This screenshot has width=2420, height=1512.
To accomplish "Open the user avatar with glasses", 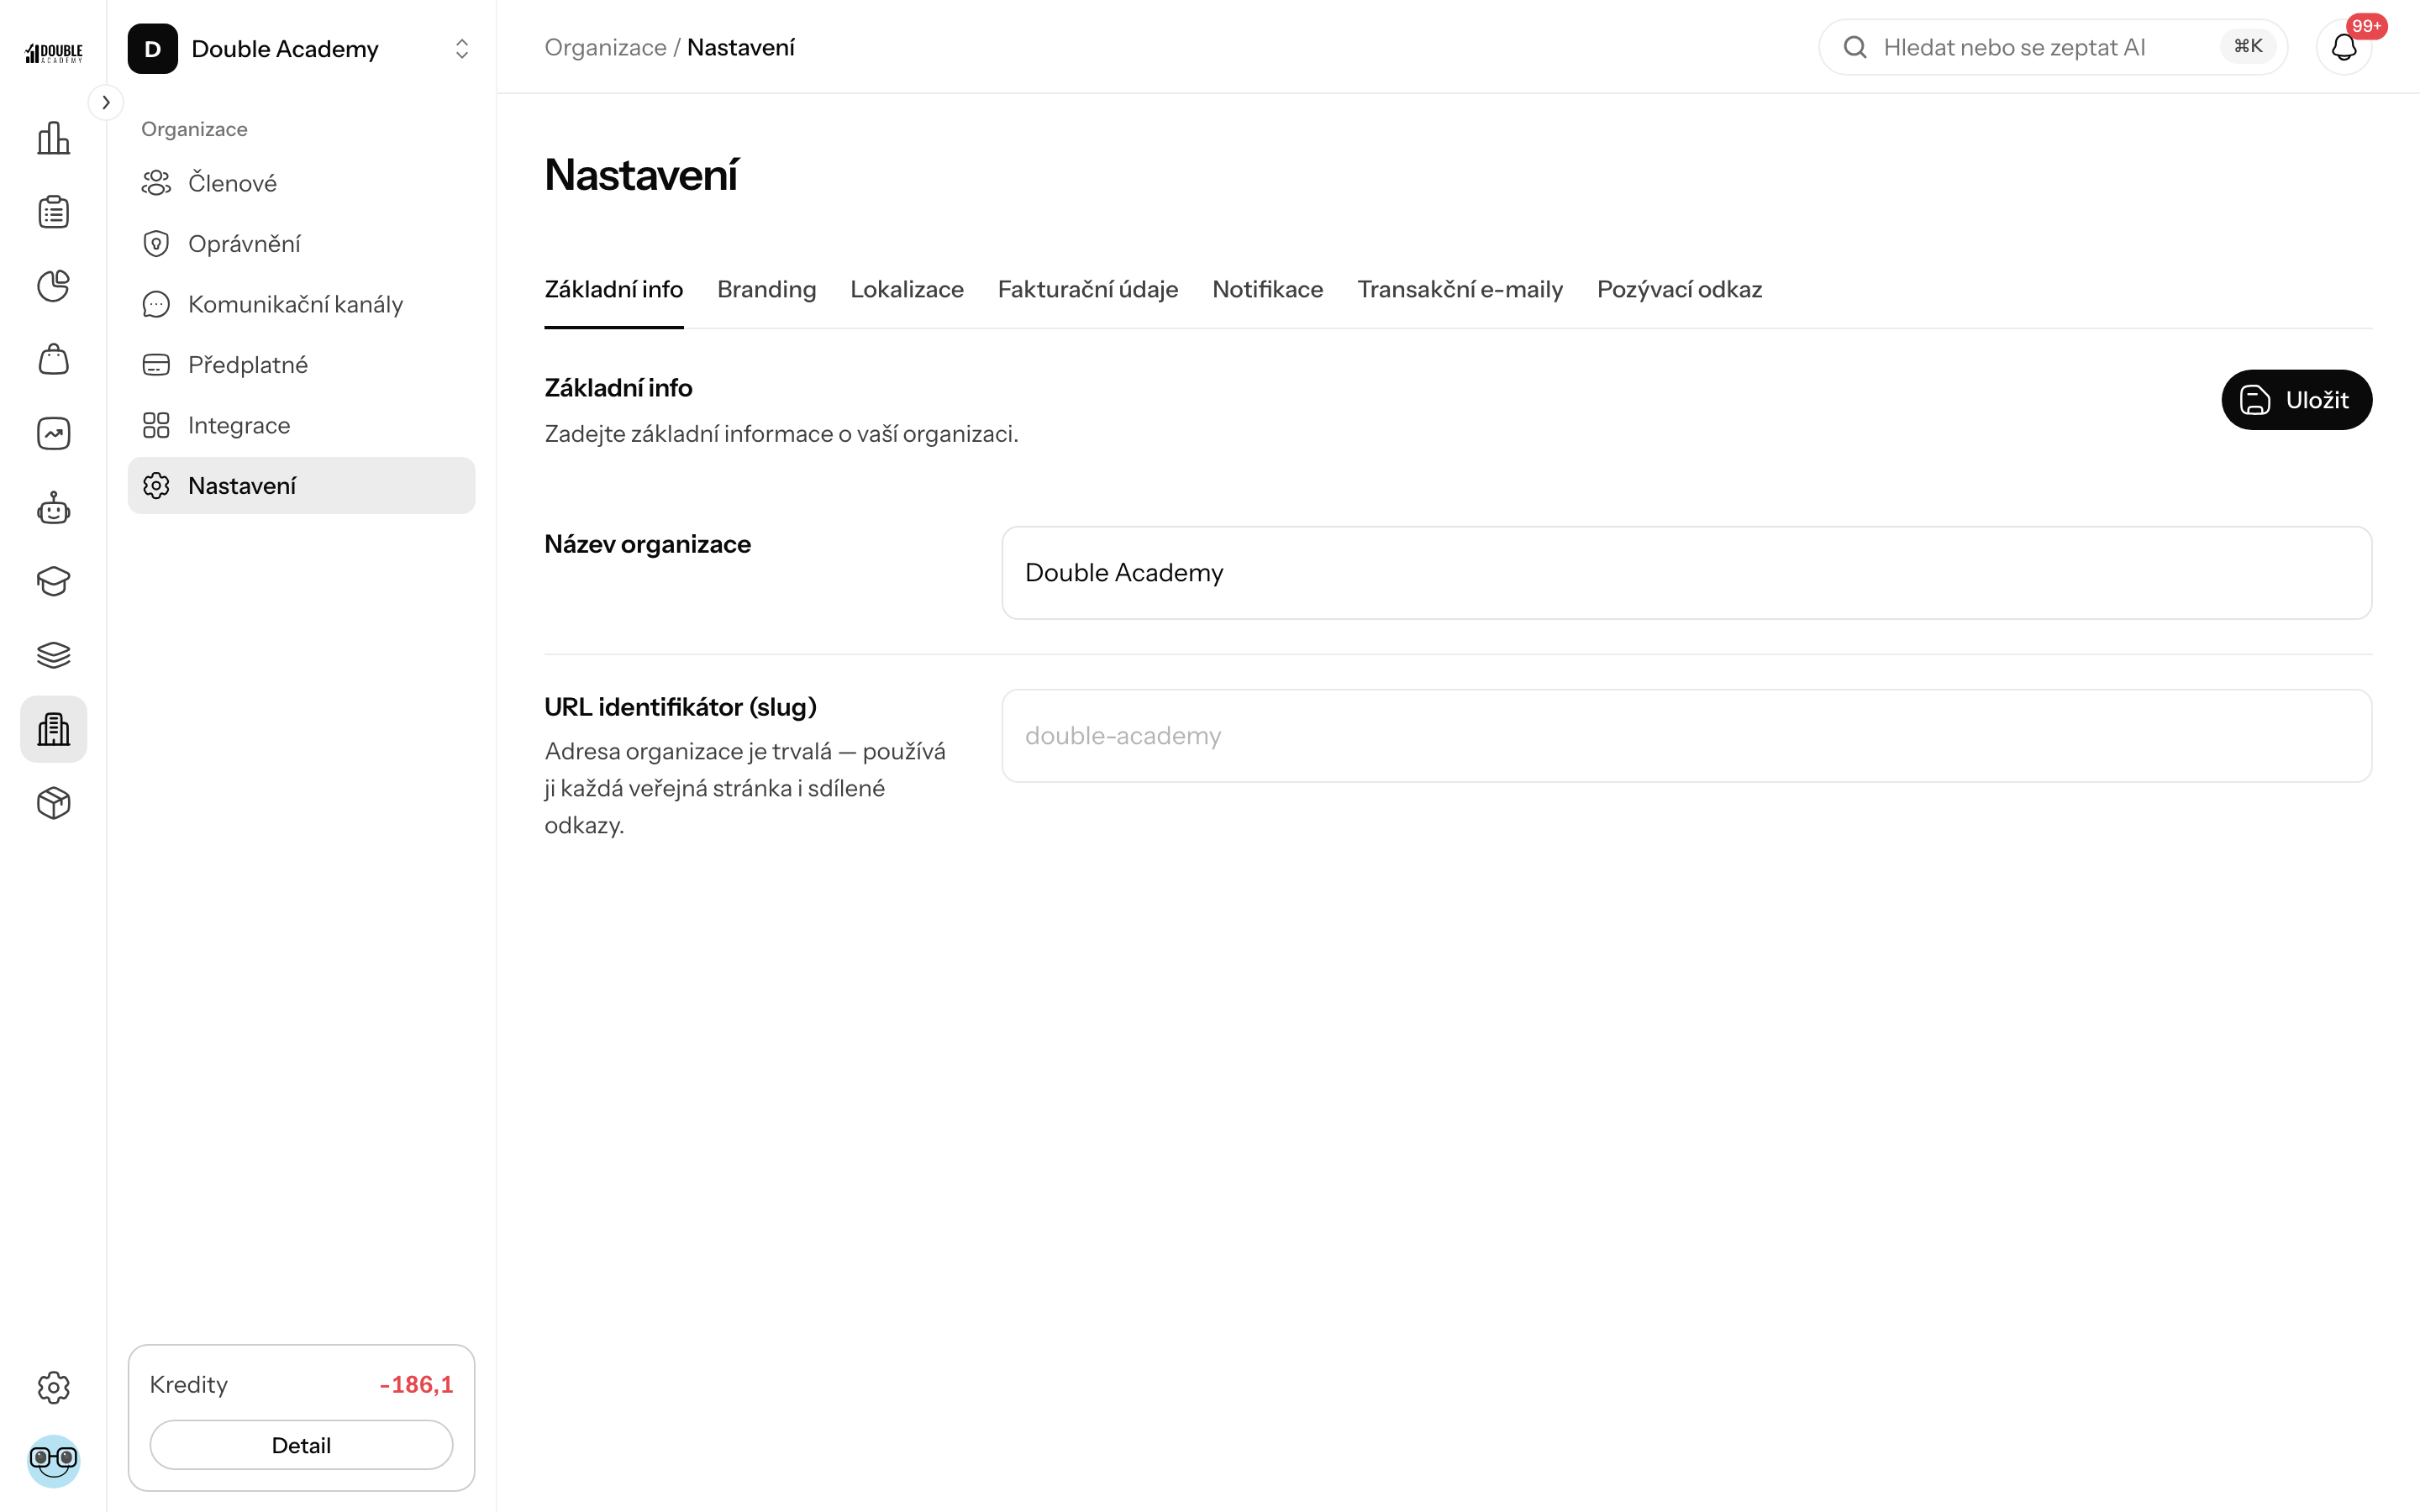I will click(53, 1461).
